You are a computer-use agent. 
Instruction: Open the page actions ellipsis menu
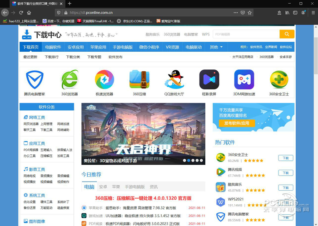click(x=235, y=13)
